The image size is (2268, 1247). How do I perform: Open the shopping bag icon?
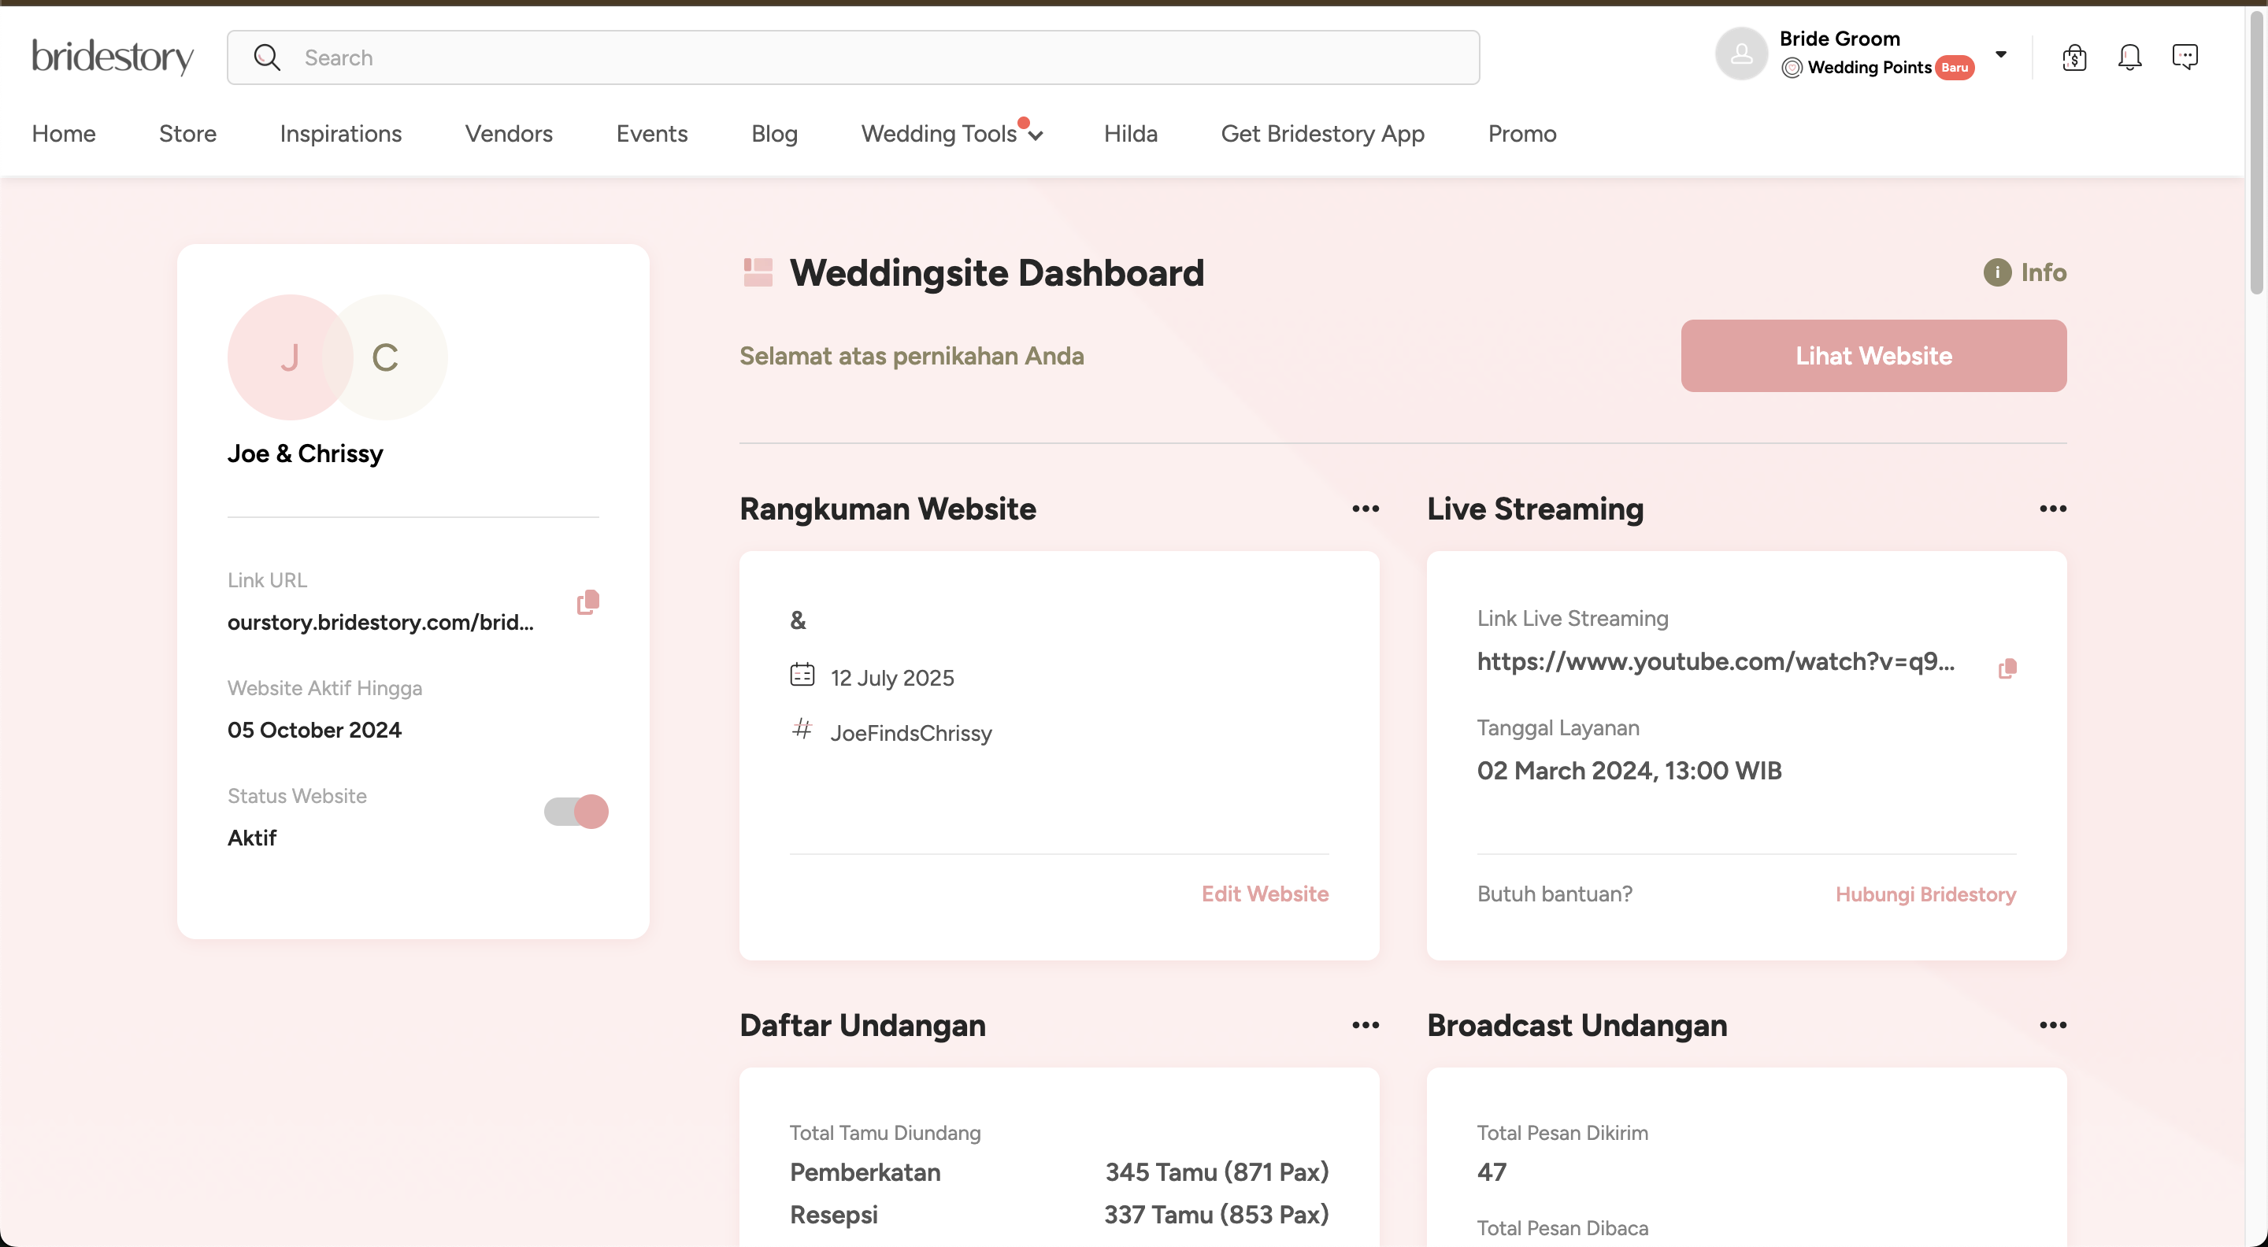(x=2073, y=57)
